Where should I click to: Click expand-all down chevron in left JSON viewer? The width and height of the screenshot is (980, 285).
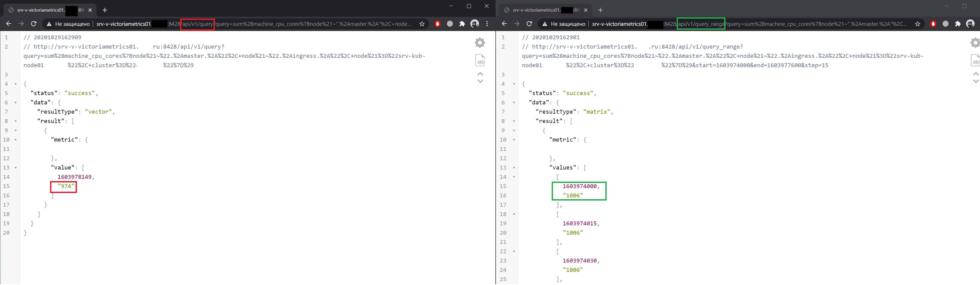click(x=480, y=81)
